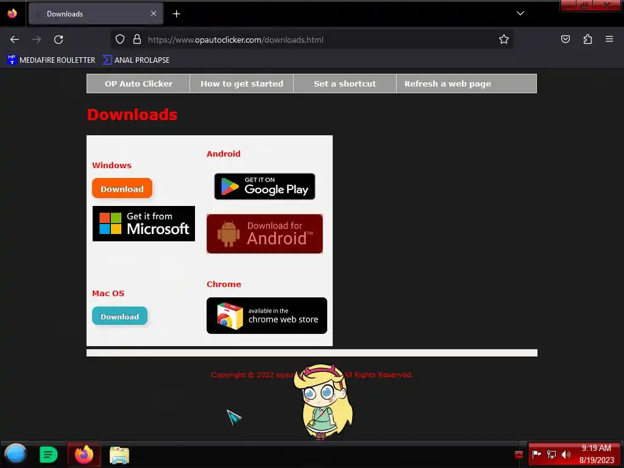Screen dimensions: 624x468
Task: Go back with the browser back arrow
Action: click(15, 40)
